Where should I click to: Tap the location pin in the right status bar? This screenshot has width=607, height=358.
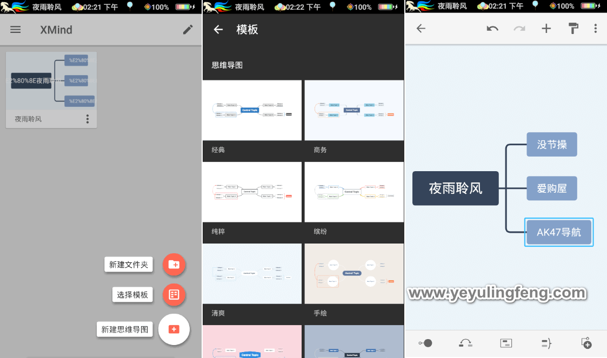tap(535, 5)
